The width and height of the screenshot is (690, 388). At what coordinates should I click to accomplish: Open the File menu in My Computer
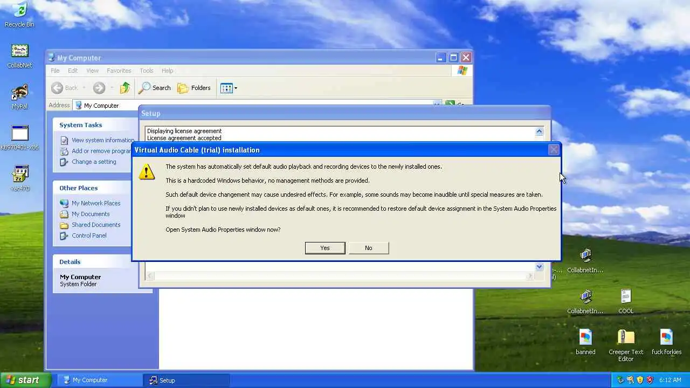coord(55,71)
